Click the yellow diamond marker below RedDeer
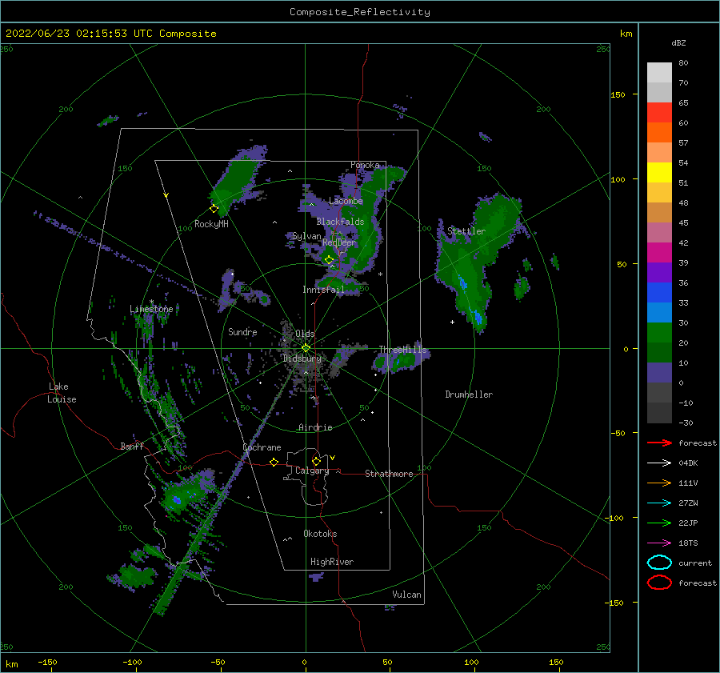This screenshot has width=720, height=673. [329, 259]
